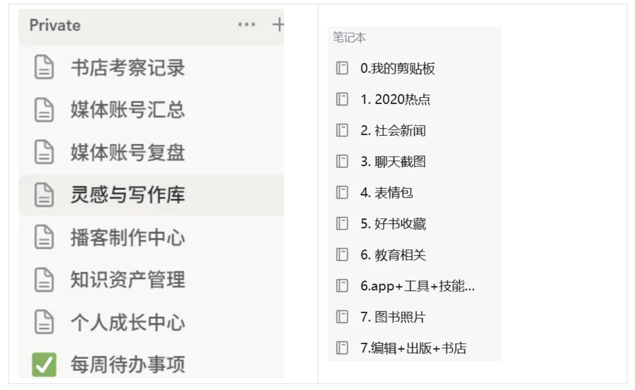
Task: Click the notebook icon for 2. 社会新闻
Action: point(342,130)
